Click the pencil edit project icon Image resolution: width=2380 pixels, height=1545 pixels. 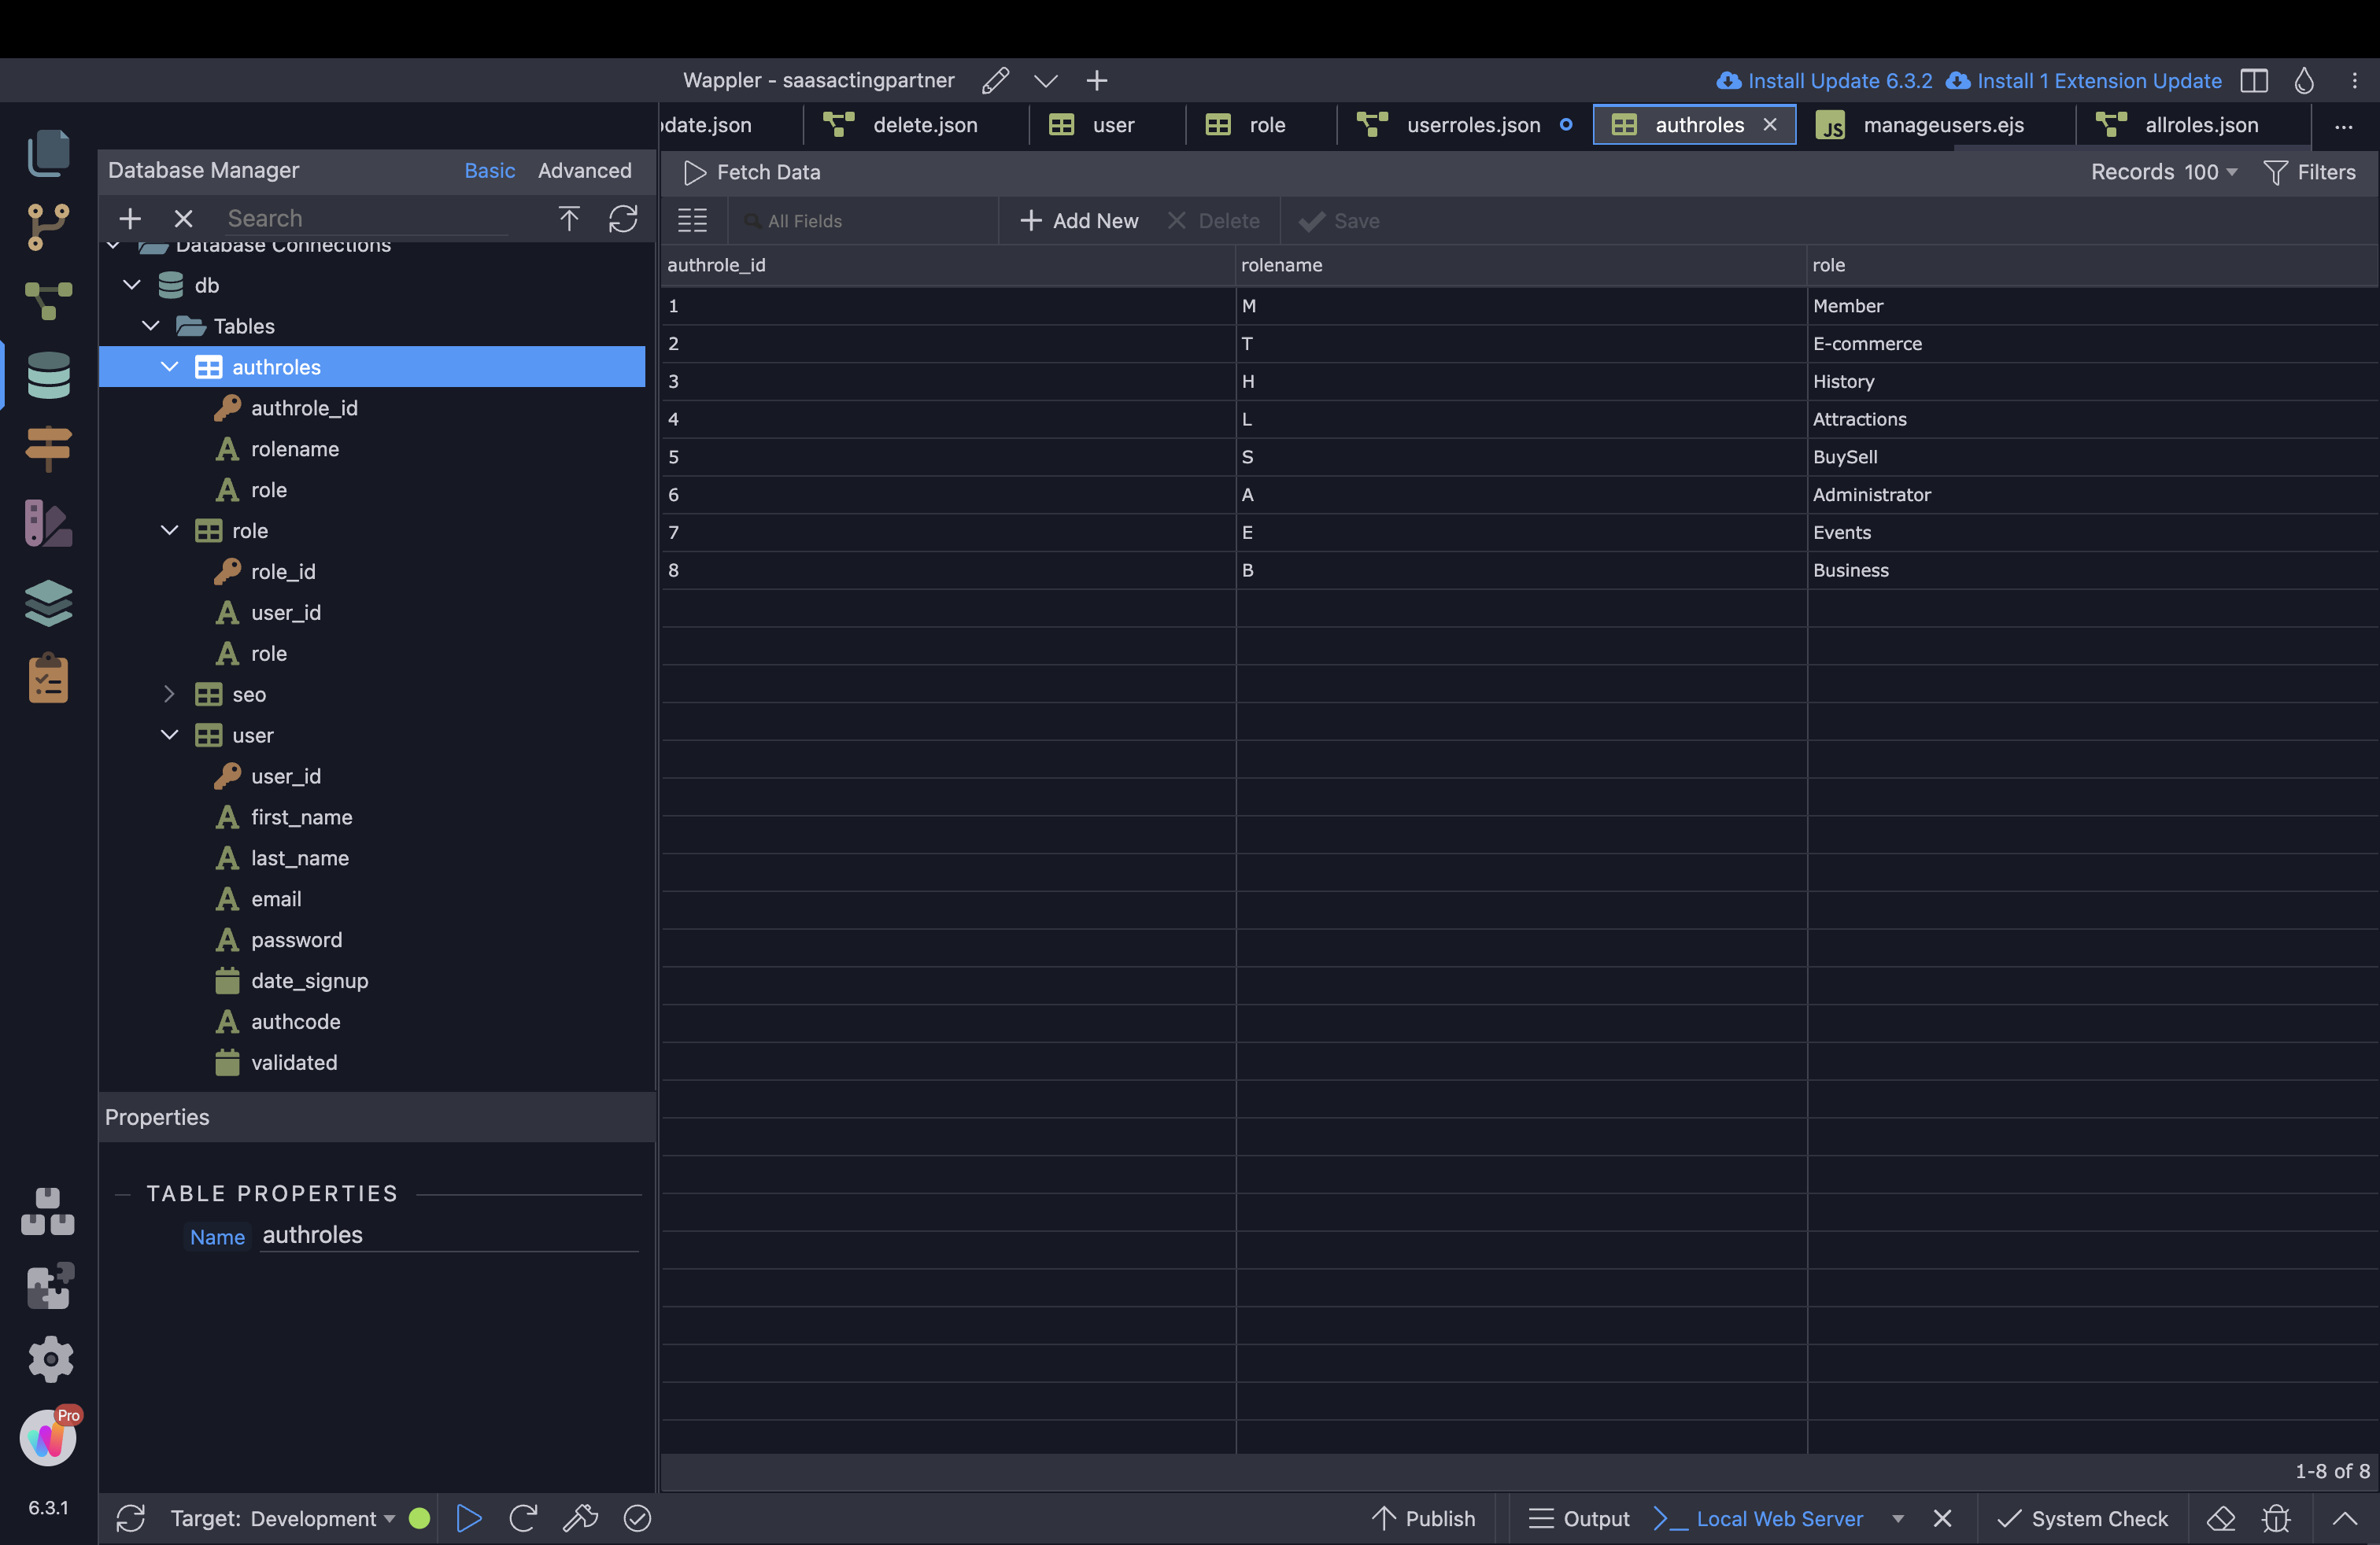coord(995,80)
